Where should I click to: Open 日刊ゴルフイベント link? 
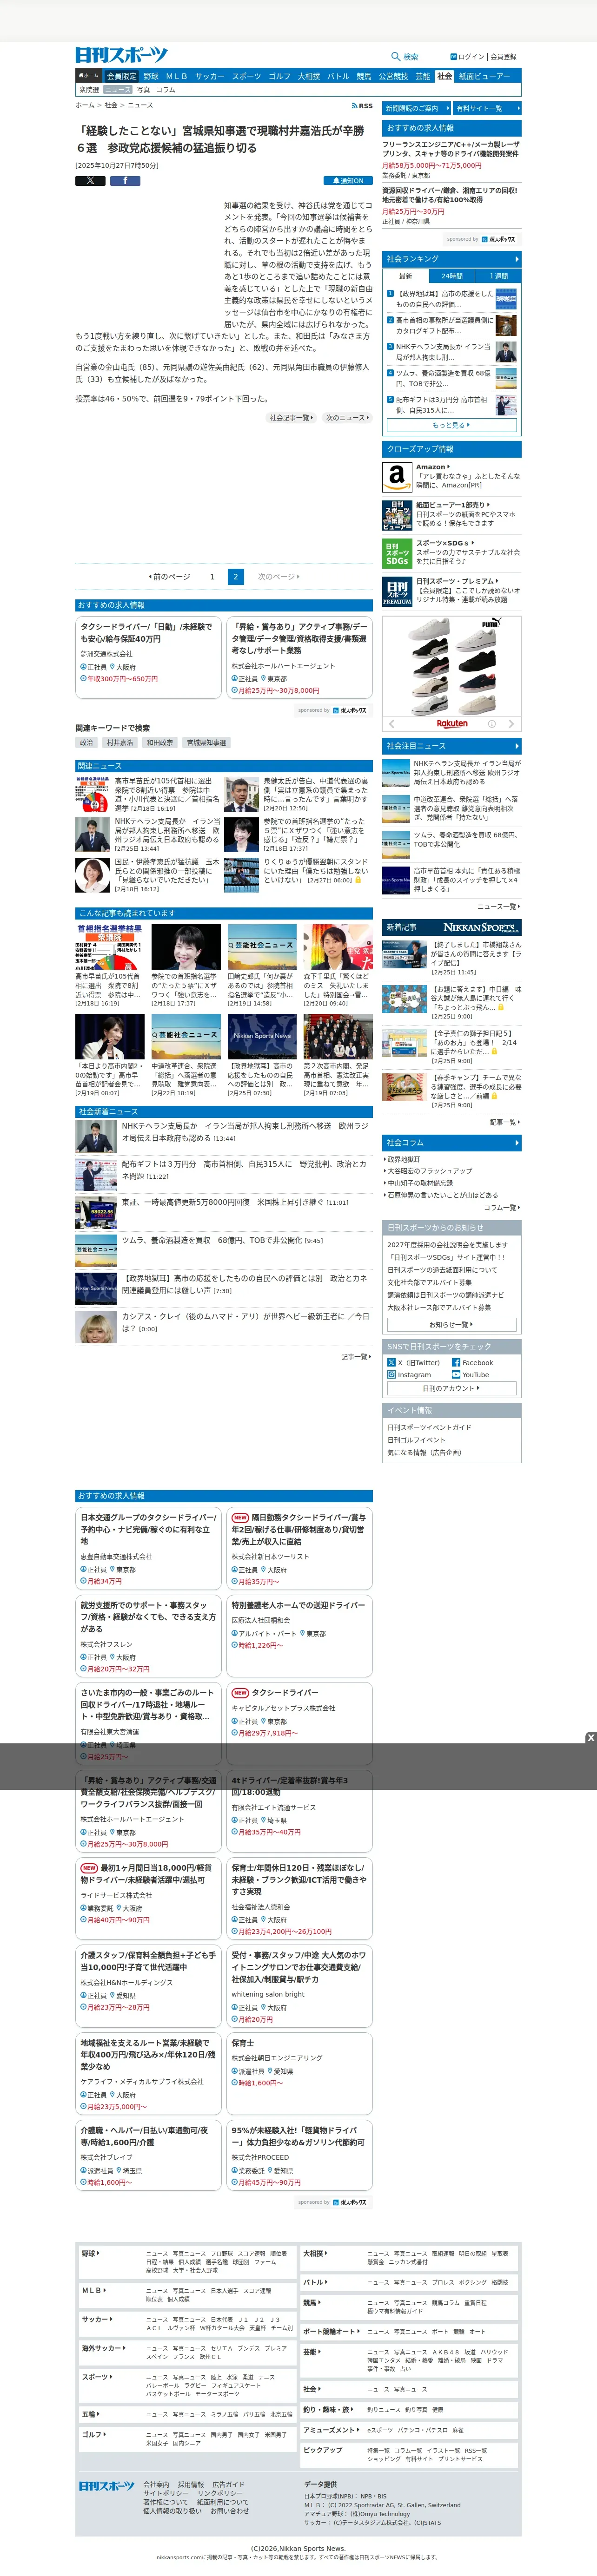click(x=416, y=1440)
